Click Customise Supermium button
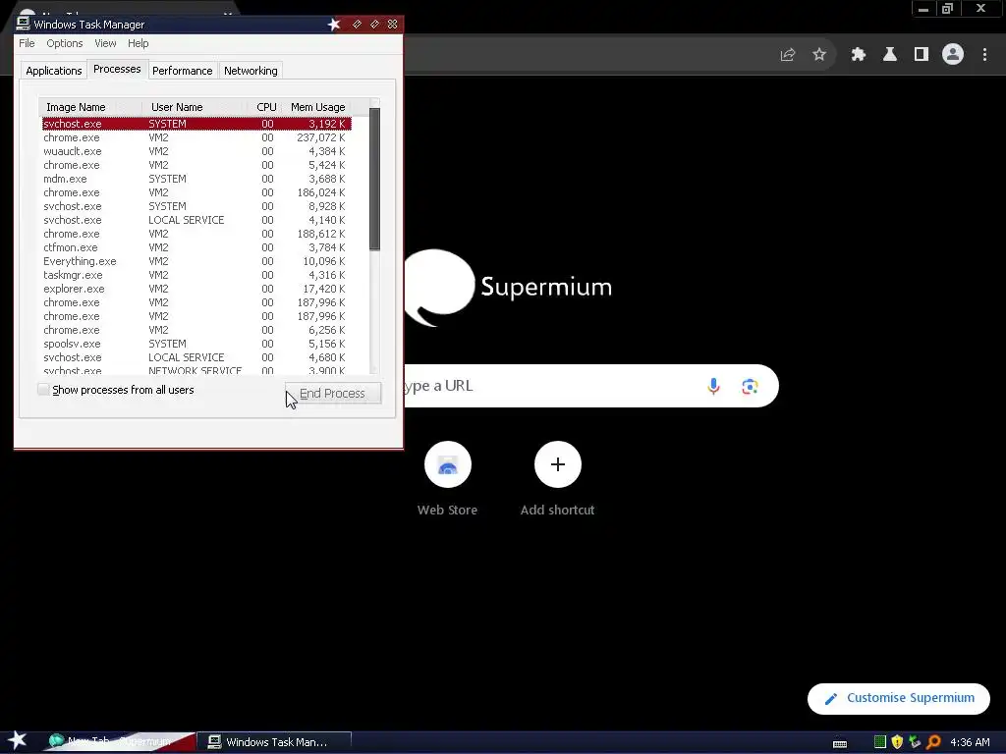The image size is (1006, 754). click(898, 698)
